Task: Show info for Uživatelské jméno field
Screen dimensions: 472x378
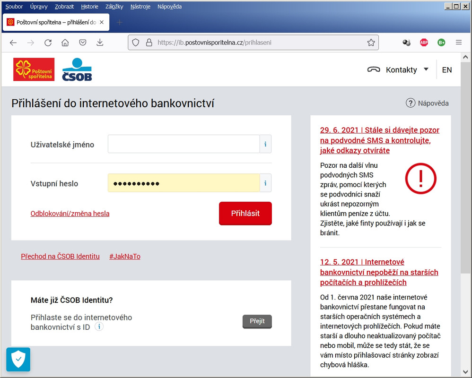Action: [x=265, y=144]
